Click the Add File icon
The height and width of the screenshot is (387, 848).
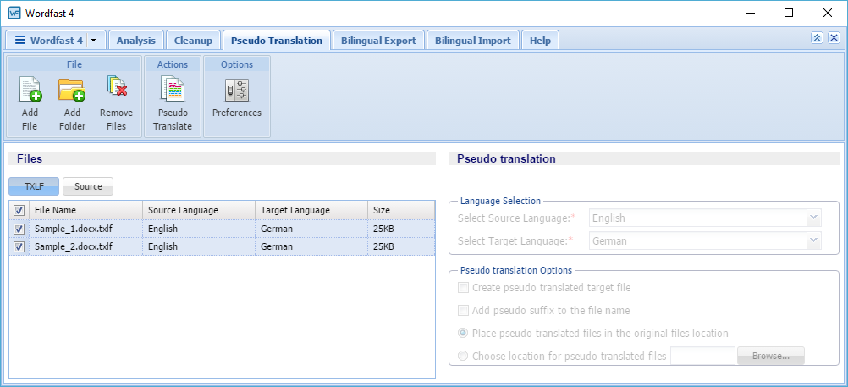coord(30,90)
